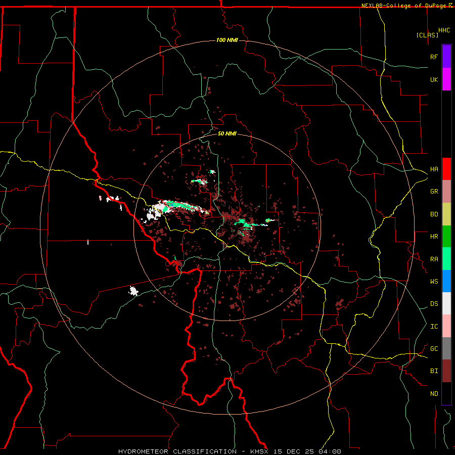
Task: Select the BD yellow legend swatch
Action: [x=446, y=214]
